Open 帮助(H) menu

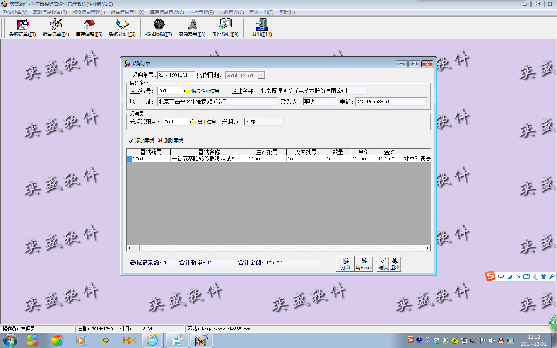coord(287,12)
